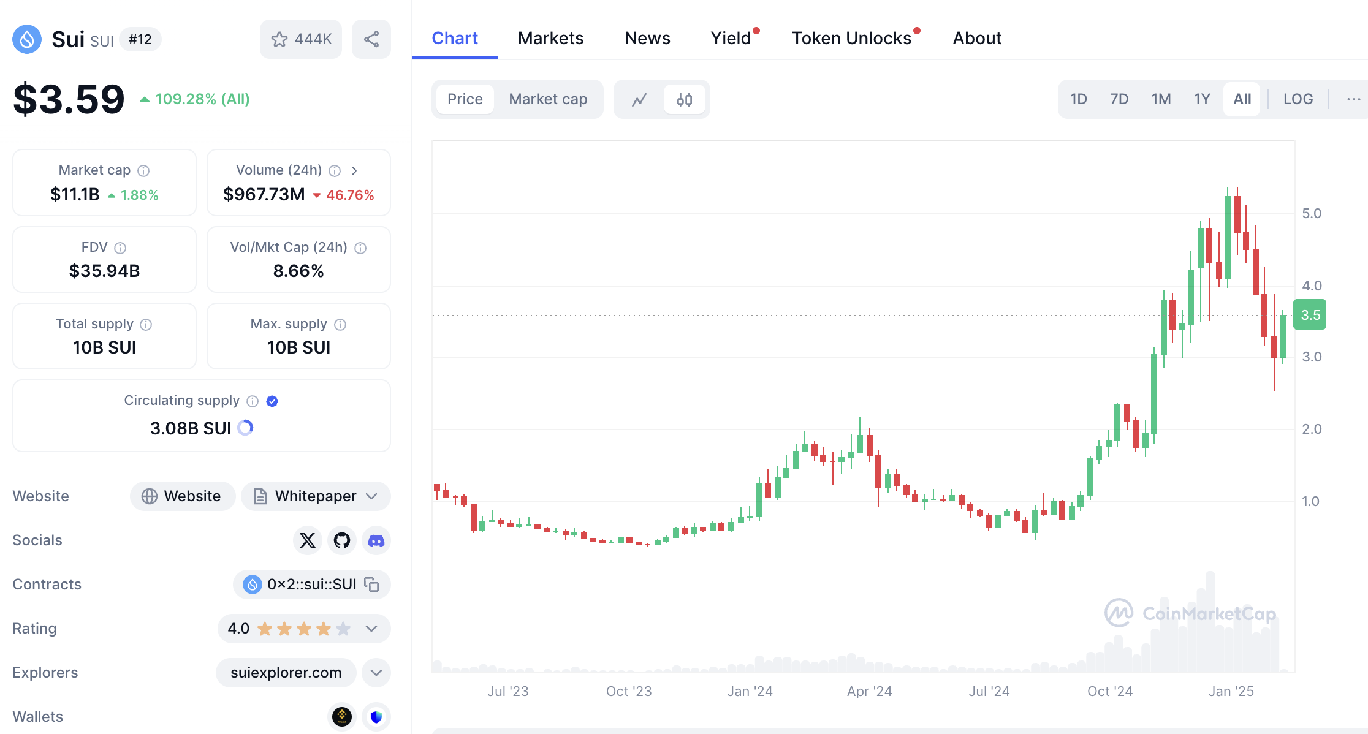Image resolution: width=1368 pixels, height=734 pixels.
Task: Open the Chart tab
Action: pyautogui.click(x=455, y=38)
